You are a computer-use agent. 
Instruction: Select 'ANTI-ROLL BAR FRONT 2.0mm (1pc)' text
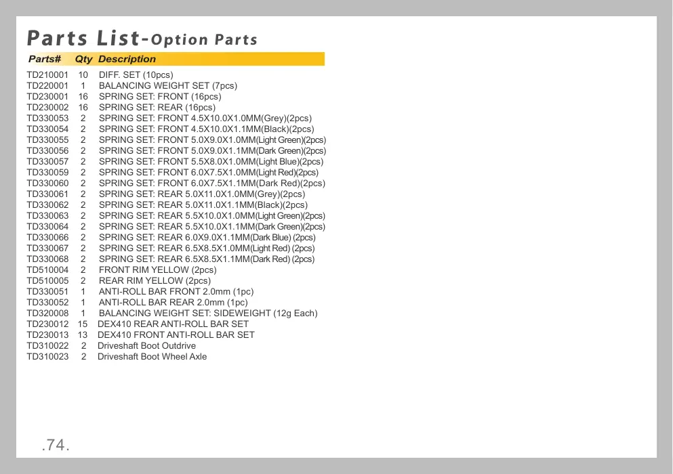(x=176, y=292)
